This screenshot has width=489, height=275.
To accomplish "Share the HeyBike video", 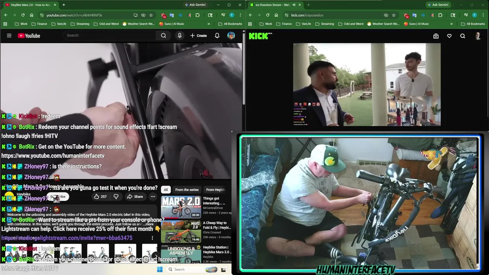I will [135, 196].
